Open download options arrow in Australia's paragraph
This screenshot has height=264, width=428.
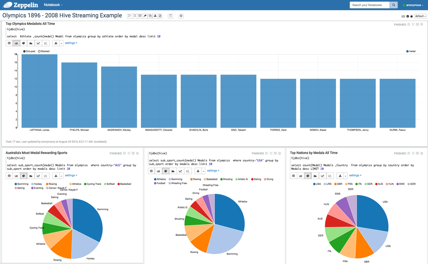click(x=61, y=175)
